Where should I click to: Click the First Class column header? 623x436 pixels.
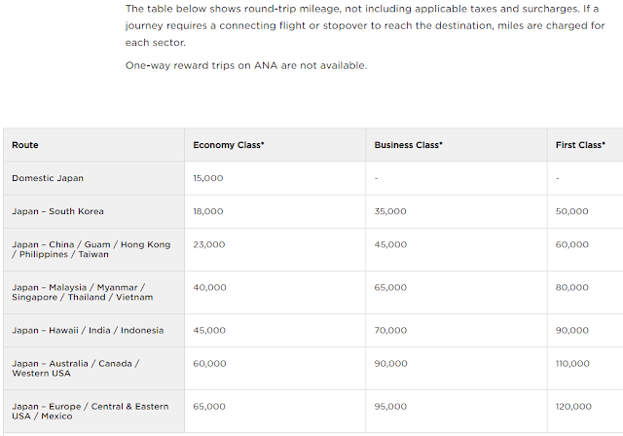(580, 145)
